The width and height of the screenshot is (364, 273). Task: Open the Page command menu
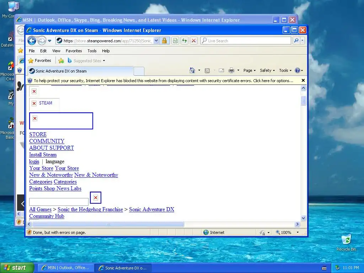pos(249,70)
